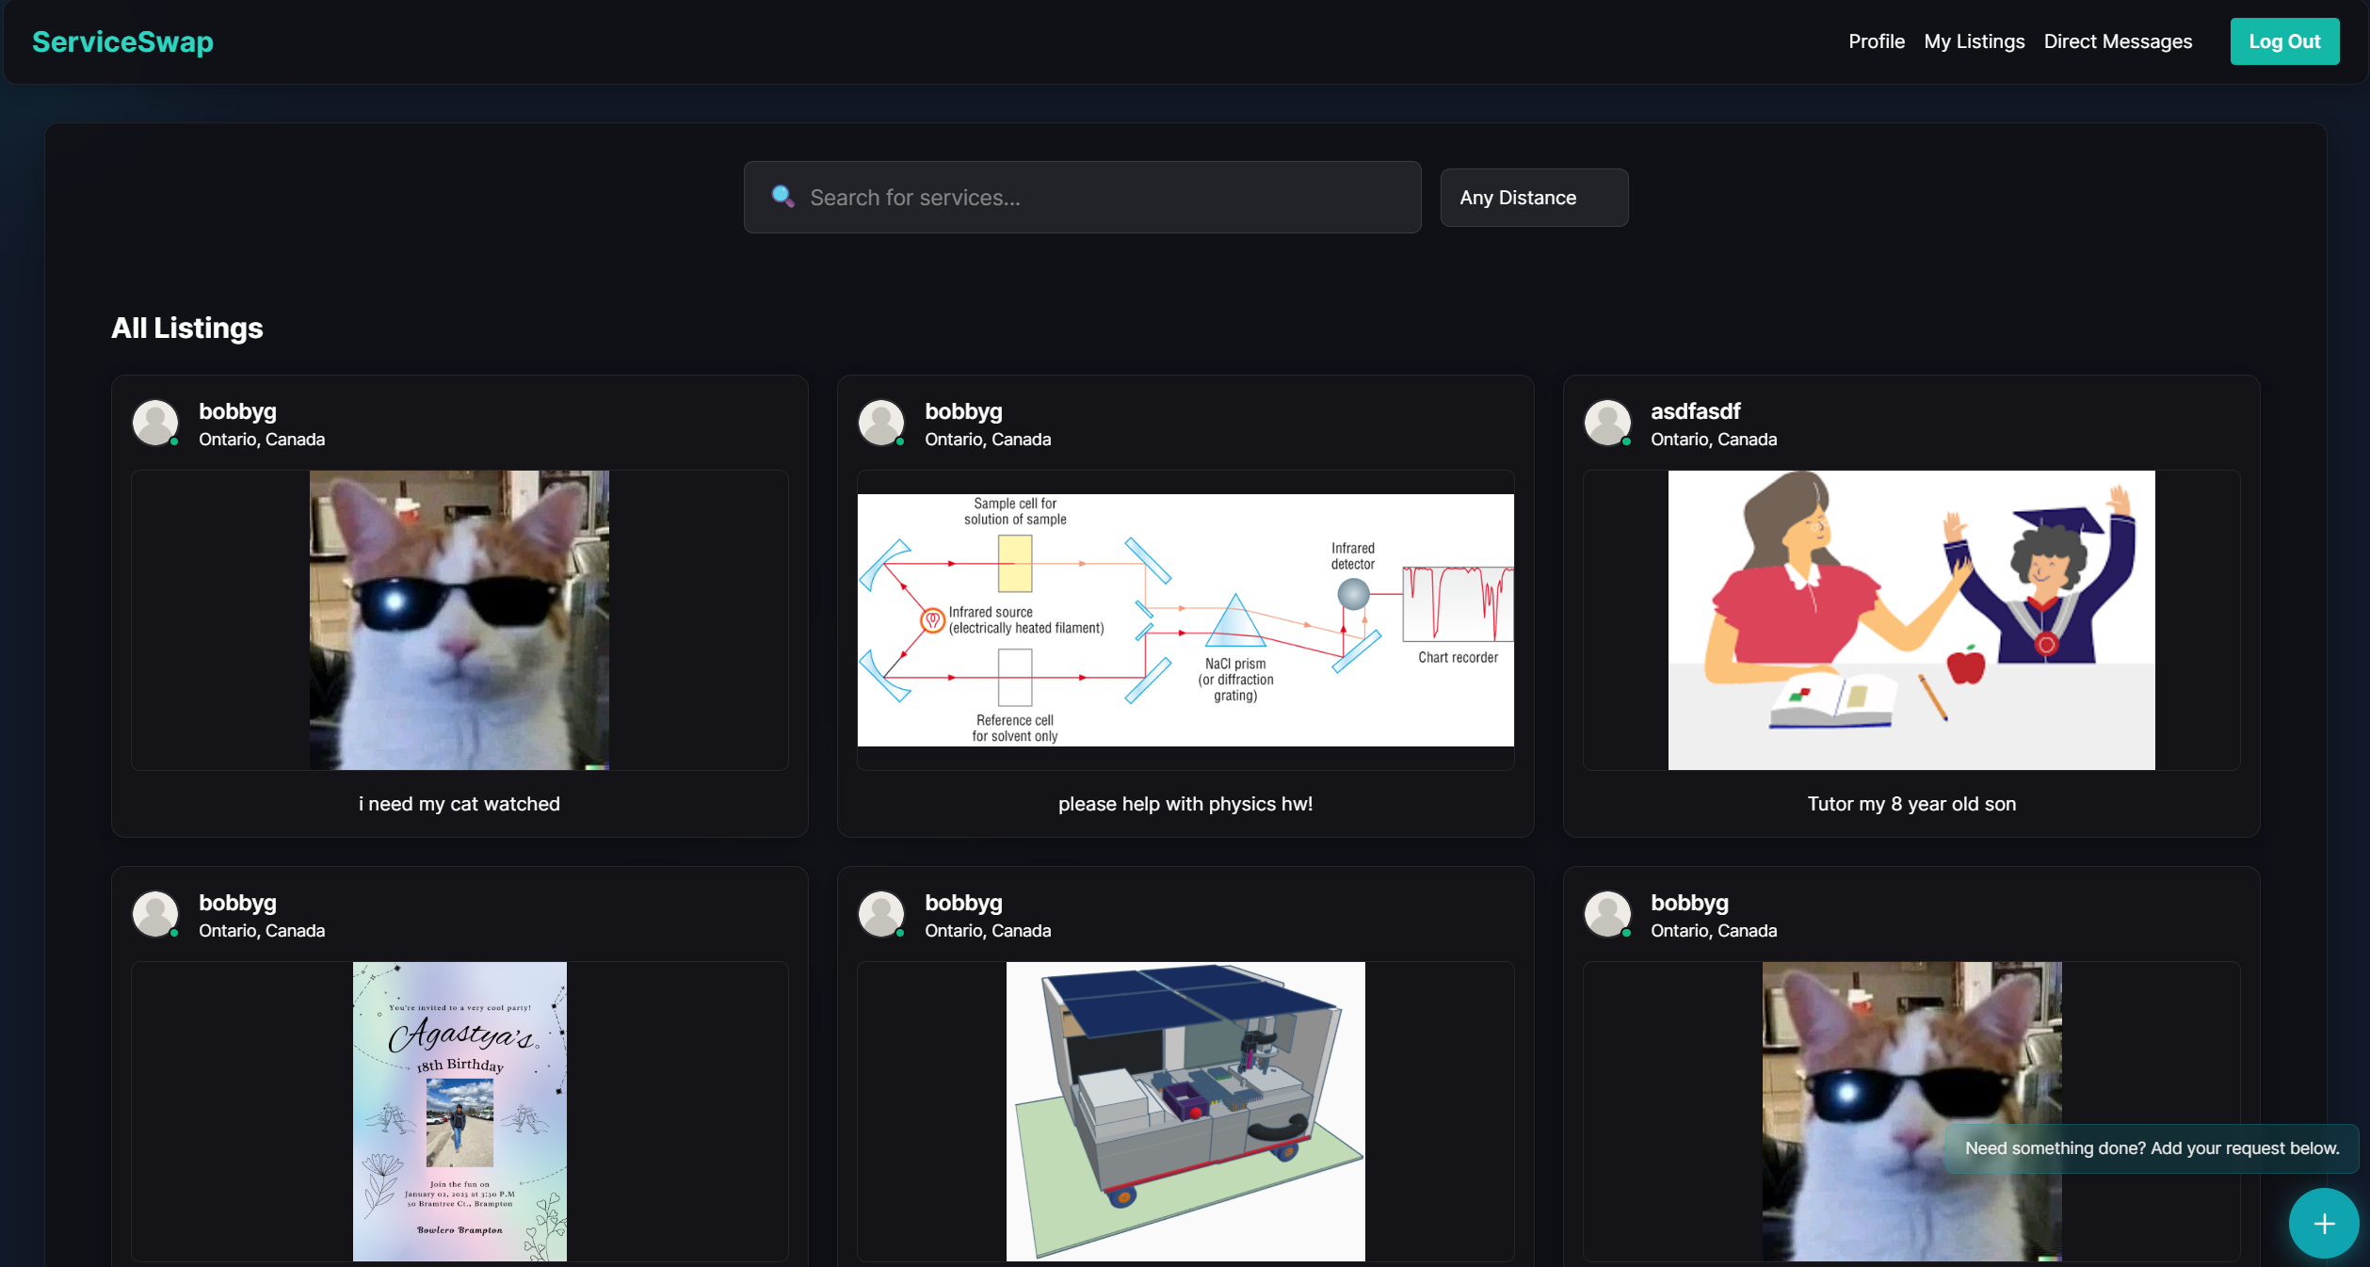Click the 'i need my cat watched' title

459,804
